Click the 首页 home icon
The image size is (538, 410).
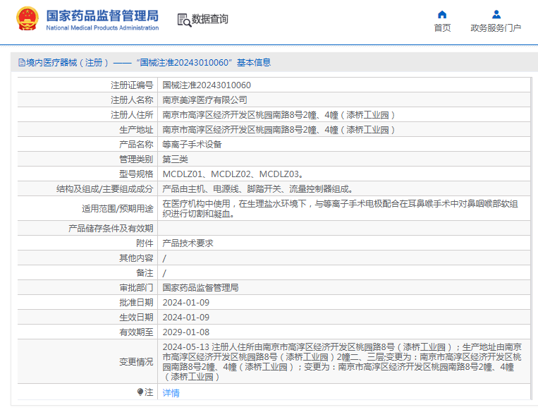click(x=442, y=15)
